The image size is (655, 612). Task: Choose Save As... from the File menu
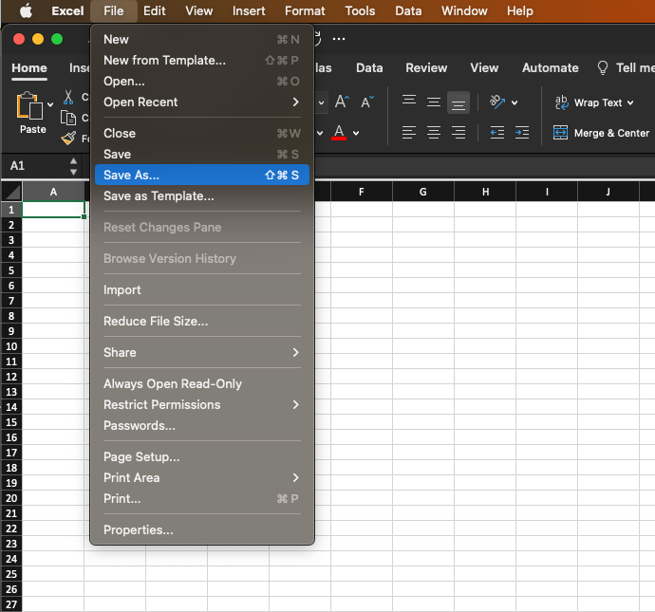[132, 175]
